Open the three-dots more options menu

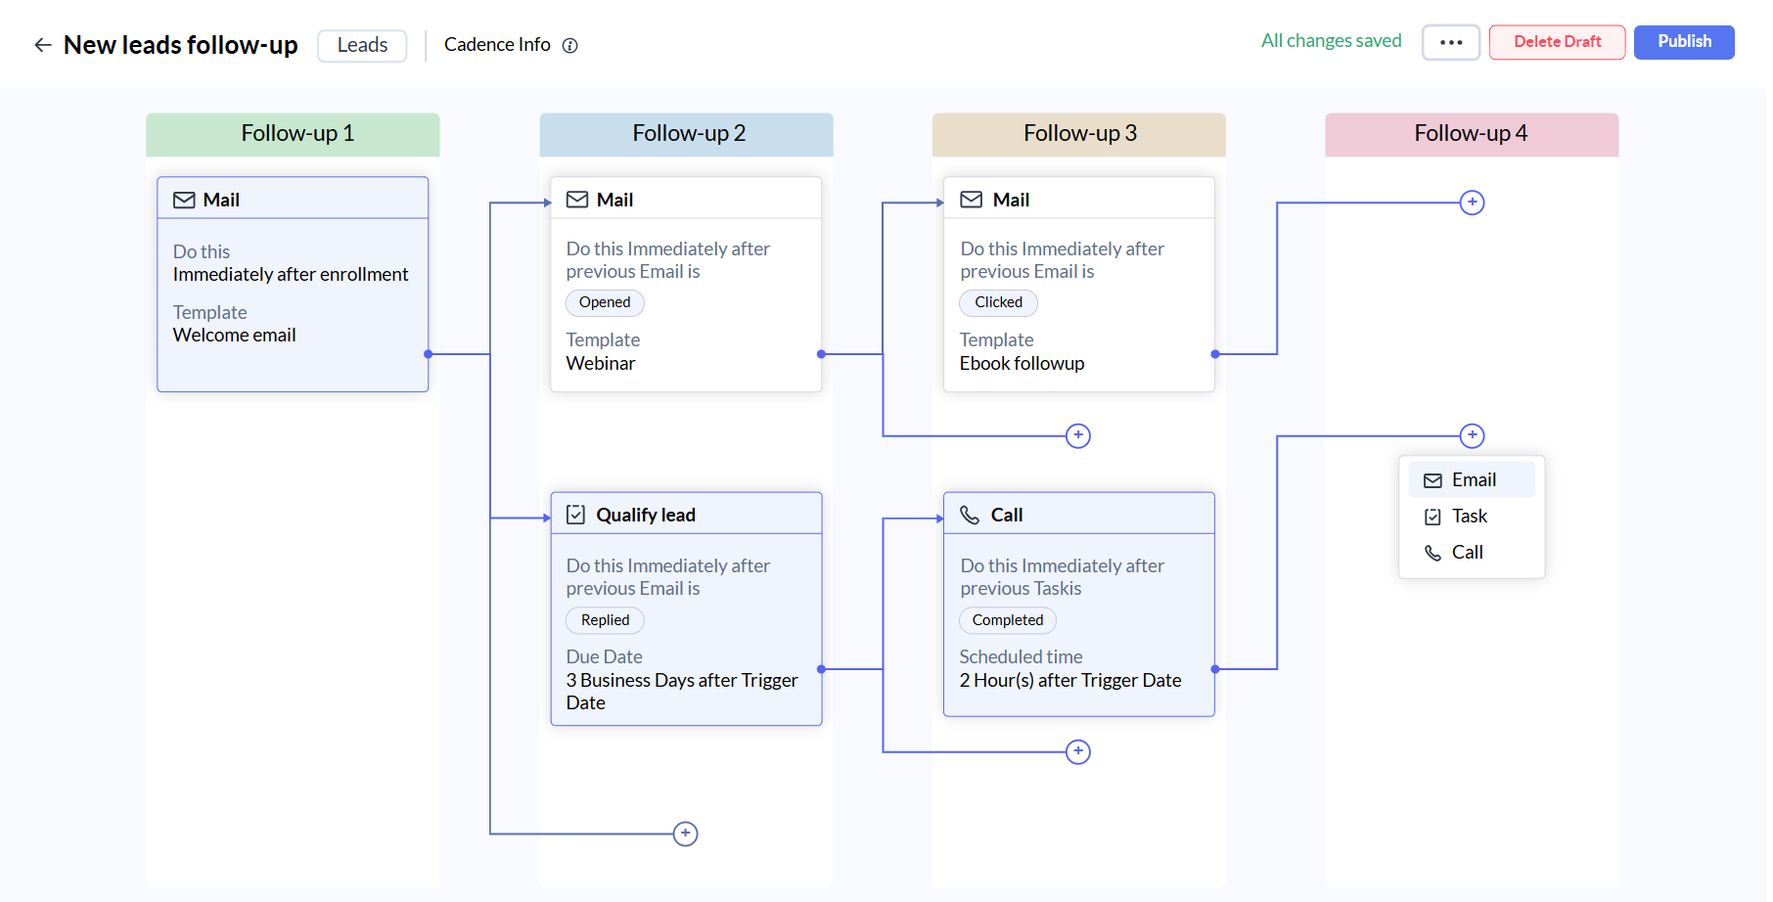pos(1451,42)
